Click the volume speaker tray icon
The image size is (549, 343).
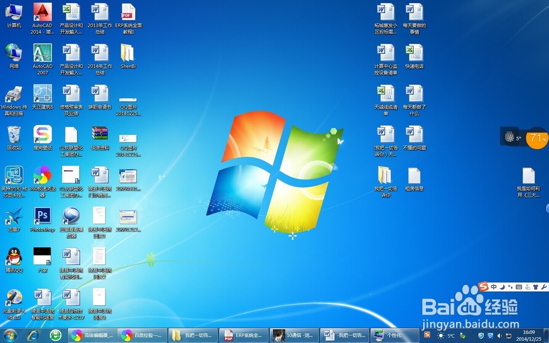pos(499,336)
